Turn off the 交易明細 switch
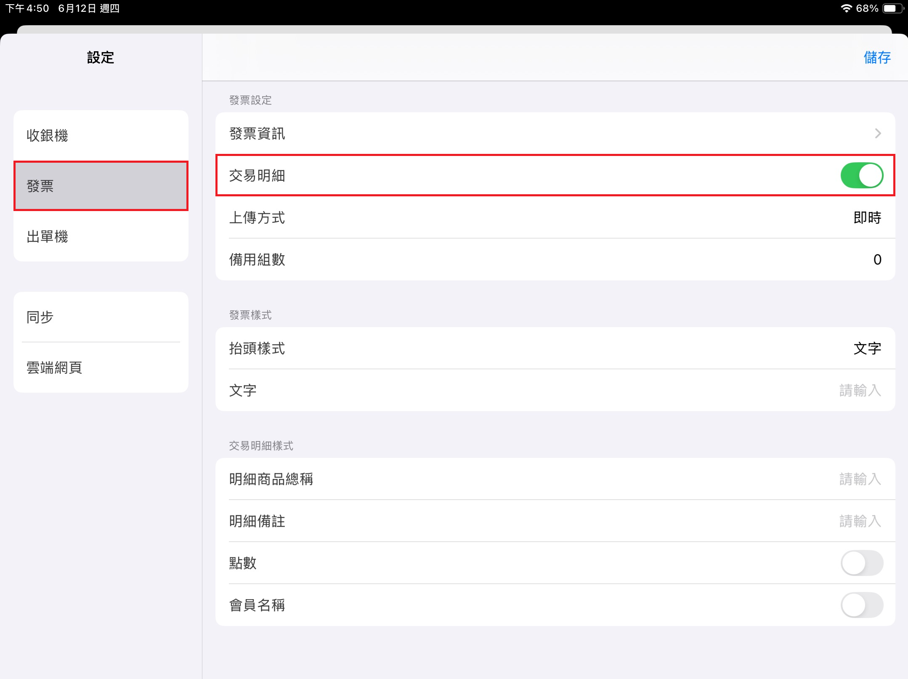The width and height of the screenshot is (908, 679). coord(862,175)
